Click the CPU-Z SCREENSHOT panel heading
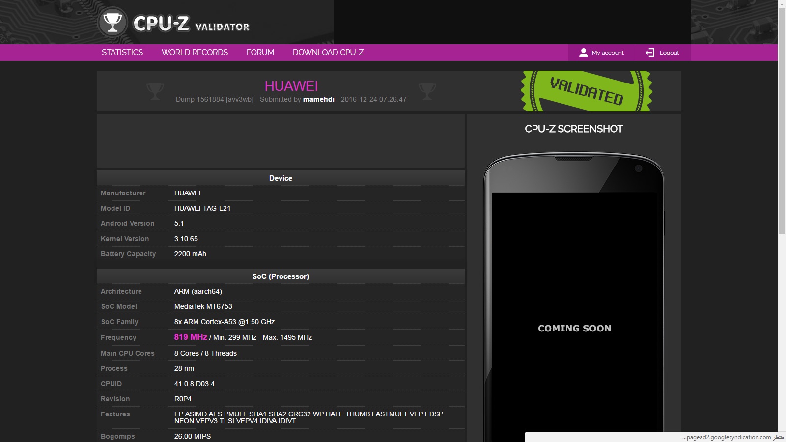 [574, 129]
